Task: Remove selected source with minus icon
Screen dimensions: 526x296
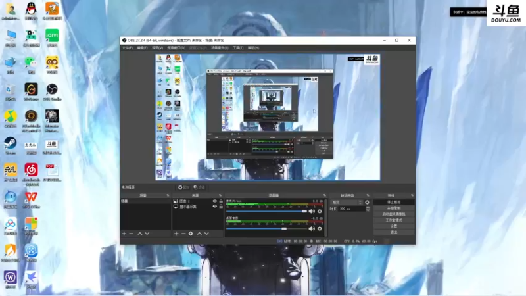Action: (183, 234)
